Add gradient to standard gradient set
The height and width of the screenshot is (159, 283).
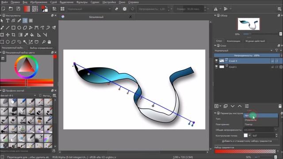pyautogui.click(x=247, y=141)
